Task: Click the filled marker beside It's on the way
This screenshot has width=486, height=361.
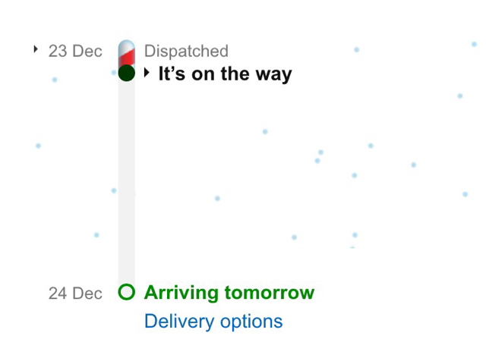Action: (x=127, y=73)
